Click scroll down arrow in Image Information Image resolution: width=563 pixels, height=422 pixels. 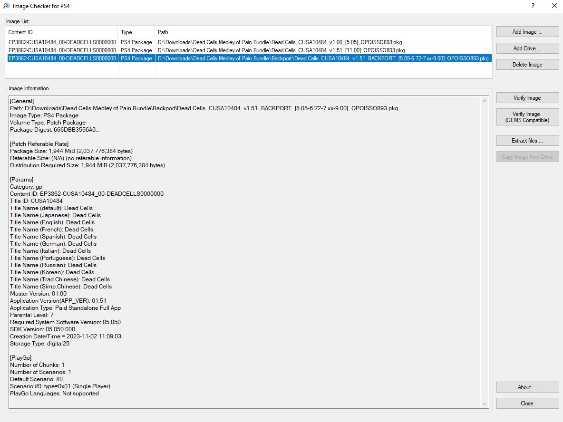pyautogui.click(x=485, y=403)
